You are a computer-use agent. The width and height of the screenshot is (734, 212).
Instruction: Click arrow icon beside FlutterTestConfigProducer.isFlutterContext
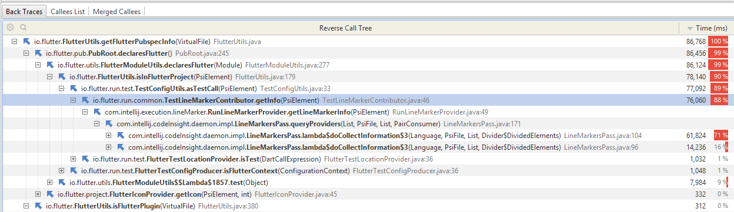[74, 171]
